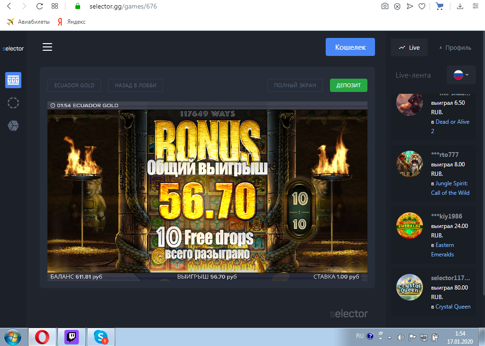Switch to the Live tab
485x346 pixels.
tap(409, 47)
